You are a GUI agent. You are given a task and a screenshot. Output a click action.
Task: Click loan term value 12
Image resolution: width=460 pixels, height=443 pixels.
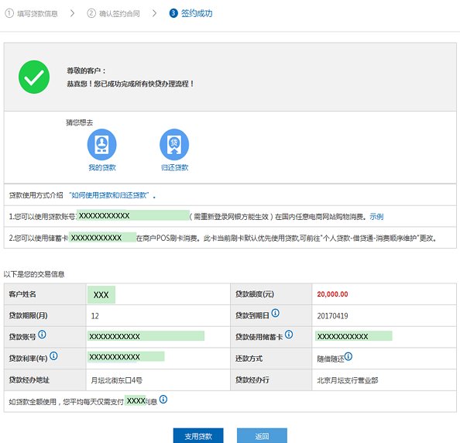94,316
